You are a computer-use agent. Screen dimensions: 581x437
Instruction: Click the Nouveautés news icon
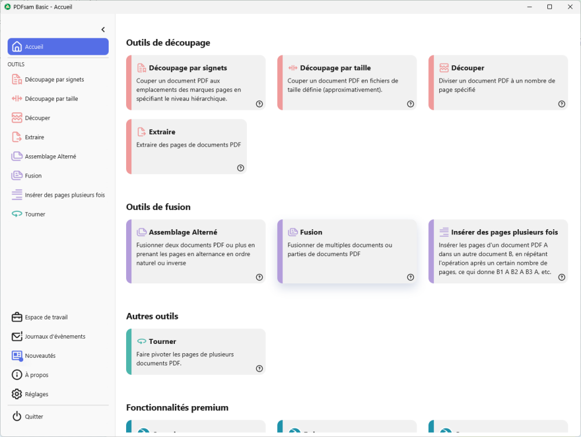pyautogui.click(x=17, y=356)
